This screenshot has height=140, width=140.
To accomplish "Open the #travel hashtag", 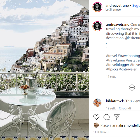I will click(x=111, y=56).
